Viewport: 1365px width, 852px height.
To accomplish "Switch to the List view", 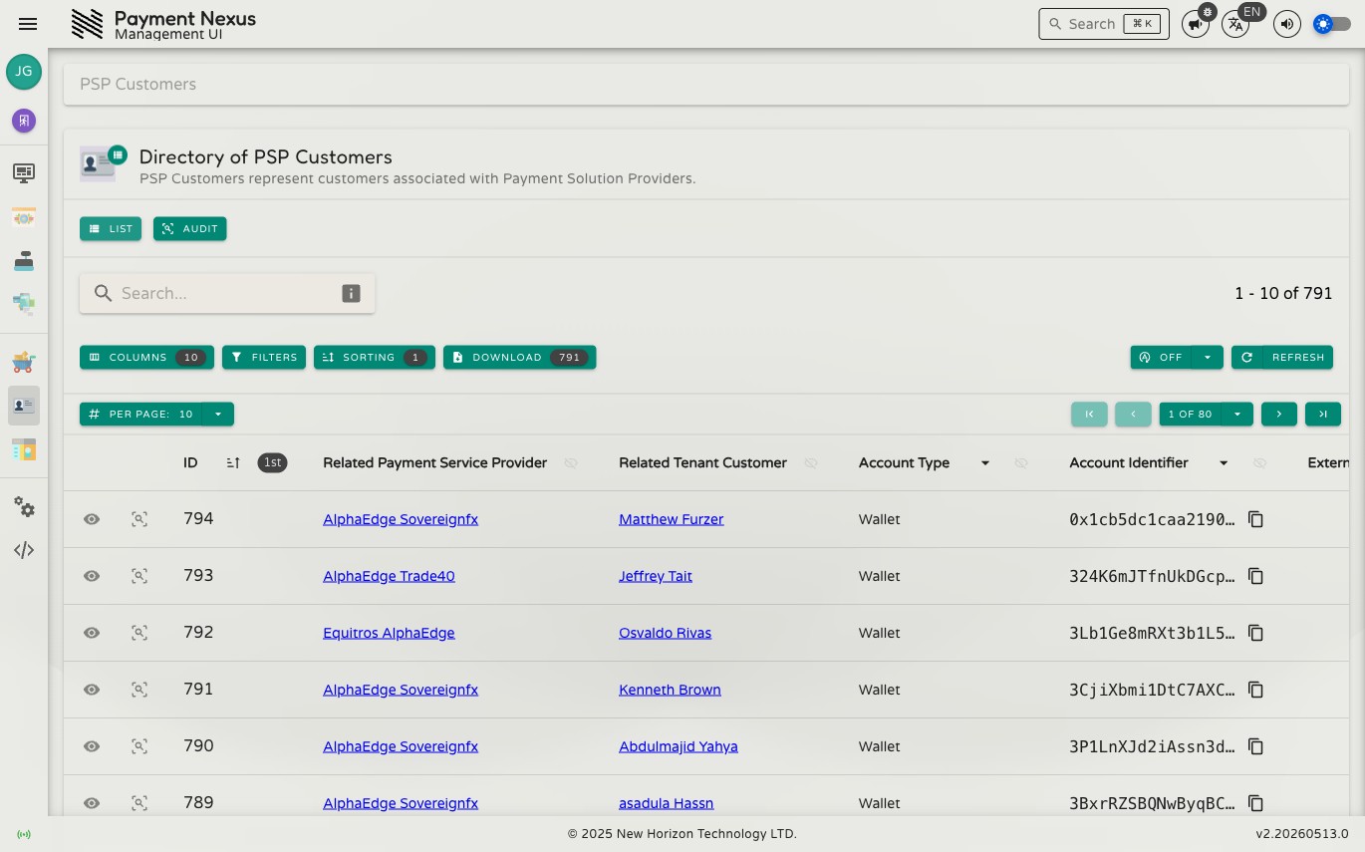I will [x=111, y=228].
